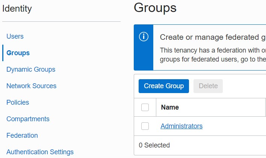This screenshot has width=266, height=158.
Task: Go to the Federation page
Action: pos(22,135)
